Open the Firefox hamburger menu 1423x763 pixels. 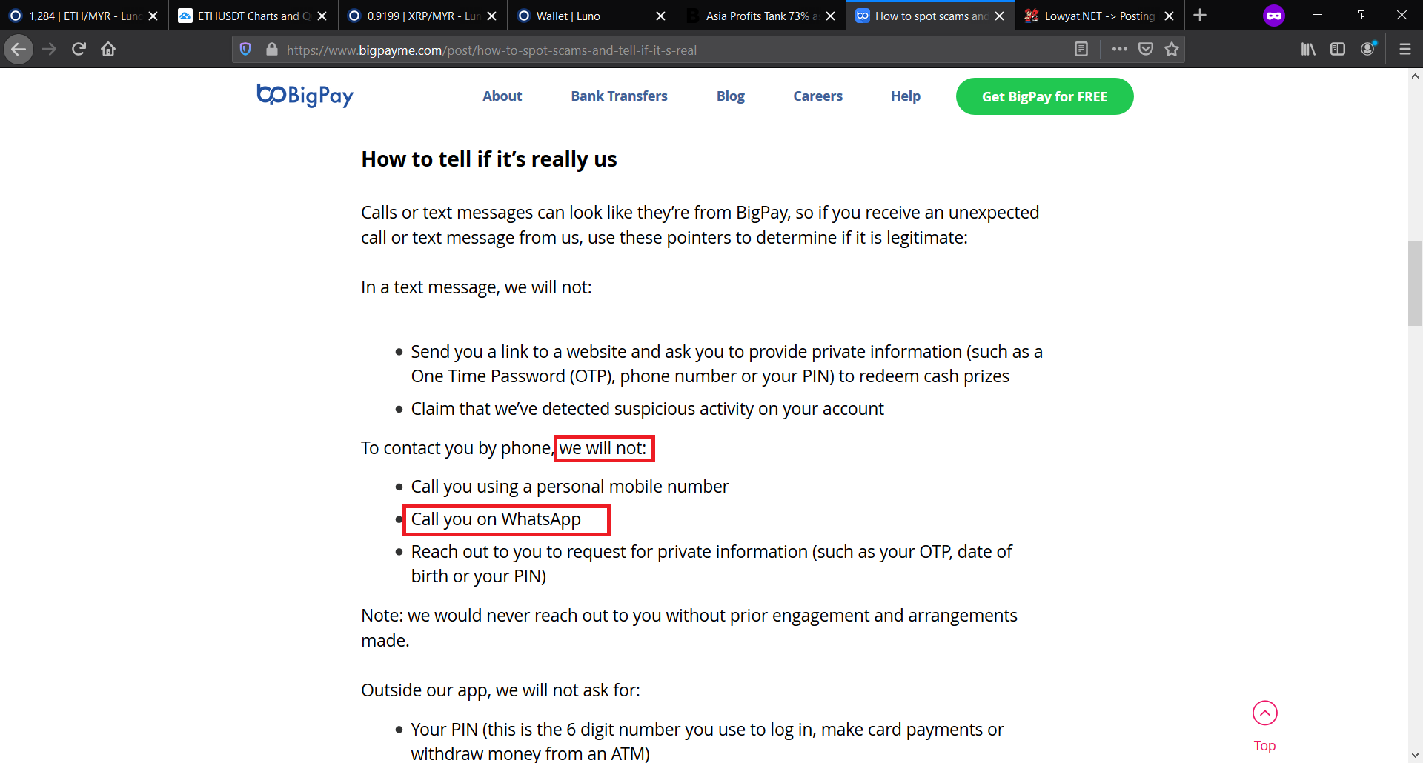pyautogui.click(x=1404, y=50)
